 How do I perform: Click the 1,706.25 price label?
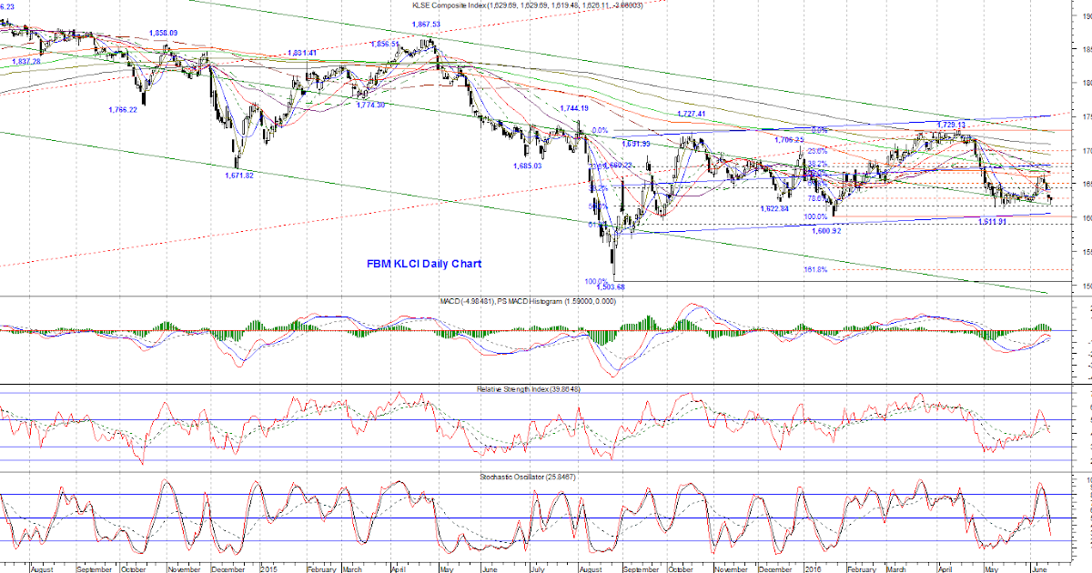coord(789,140)
